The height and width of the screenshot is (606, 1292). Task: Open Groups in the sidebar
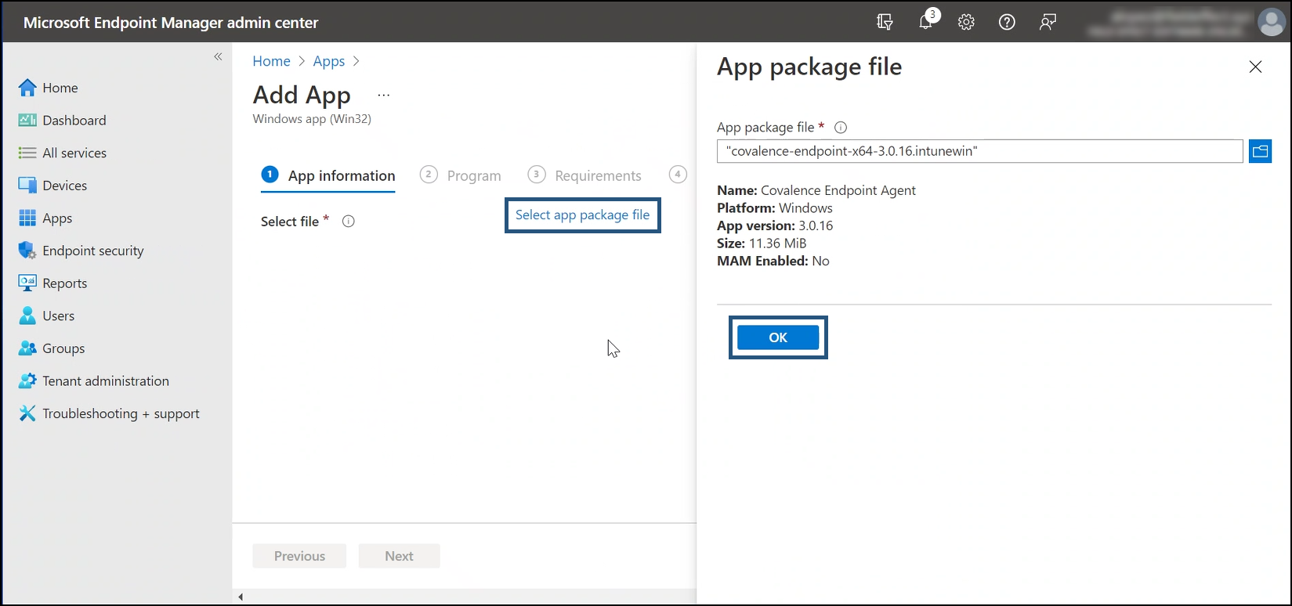pyautogui.click(x=51, y=348)
